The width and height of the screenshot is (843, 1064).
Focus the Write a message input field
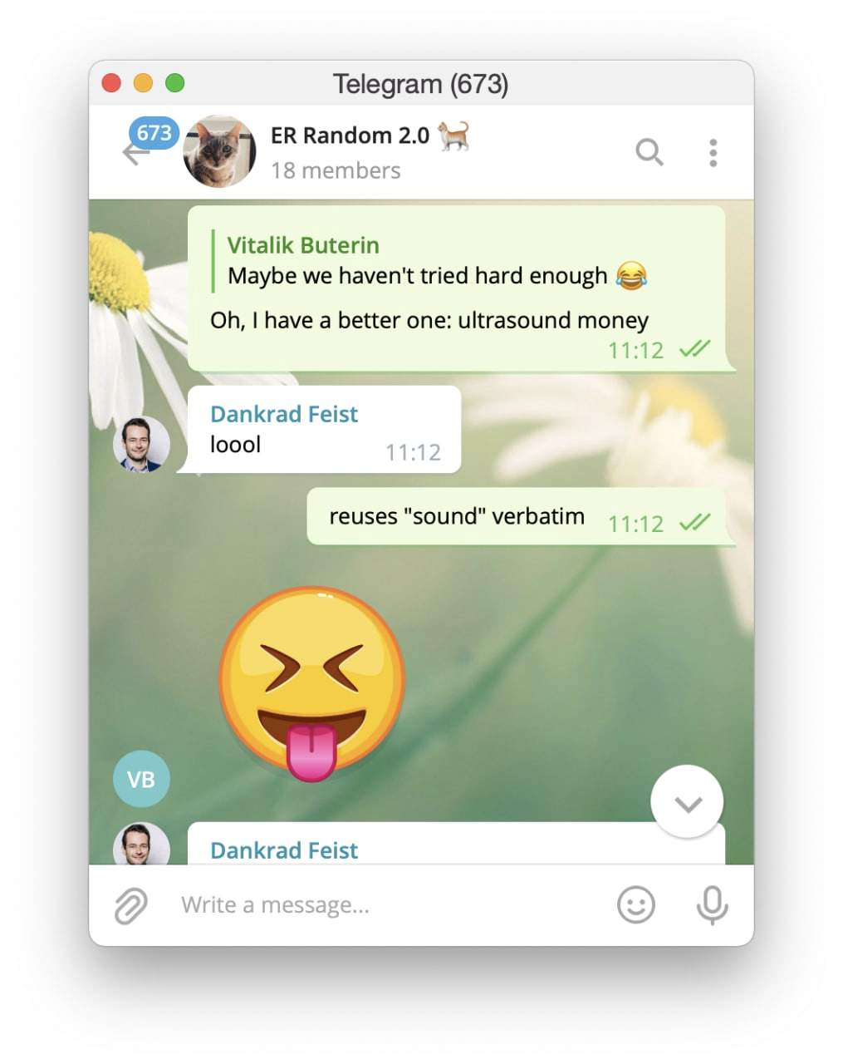pyautogui.click(x=390, y=905)
